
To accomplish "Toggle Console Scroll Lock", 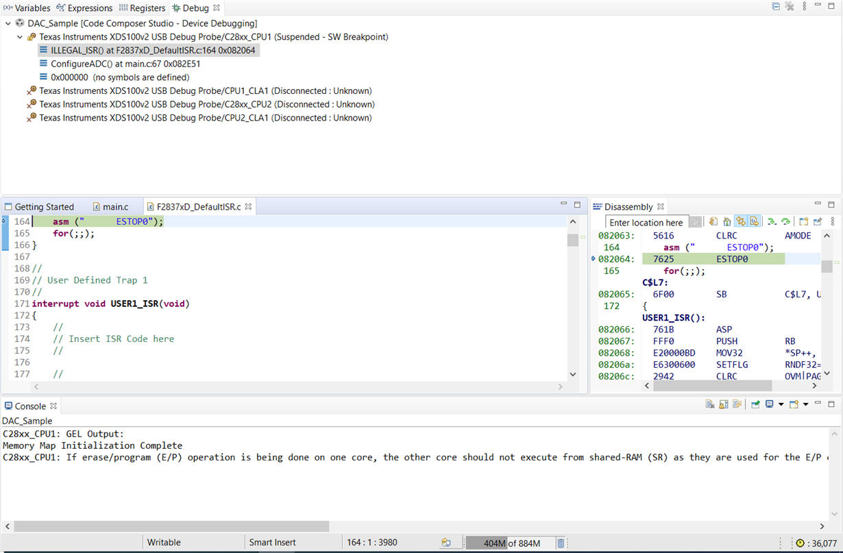I will 724,405.
